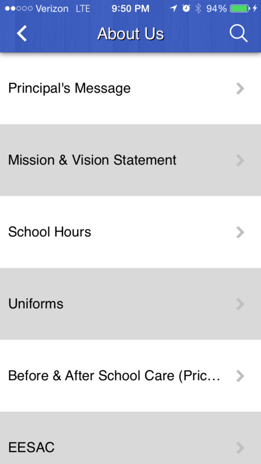Viewport: 261px width, 464px height.
Task: Expand chevron beside School Hours
Action: click(240, 232)
